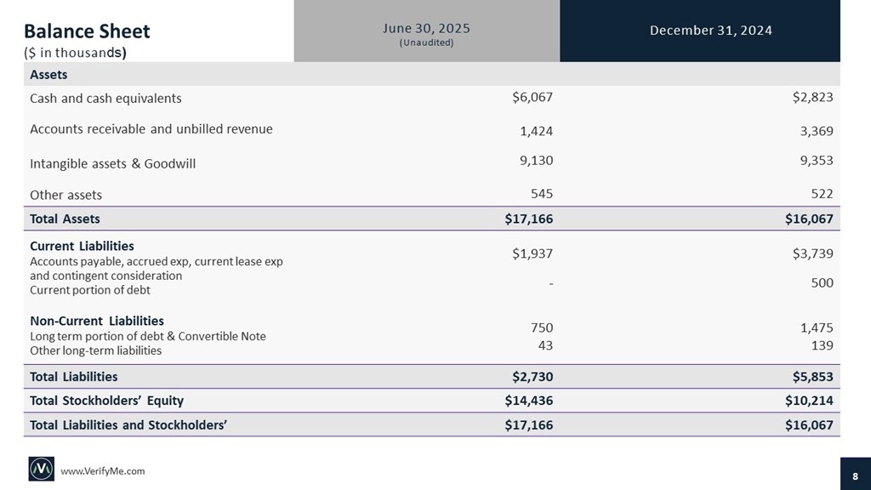Image resolution: width=871 pixels, height=490 pixels.
Task: Open the www.VerifyMe.com link
Action: [103, 471]
